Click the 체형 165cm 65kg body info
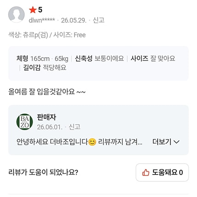 coord(42,59)
